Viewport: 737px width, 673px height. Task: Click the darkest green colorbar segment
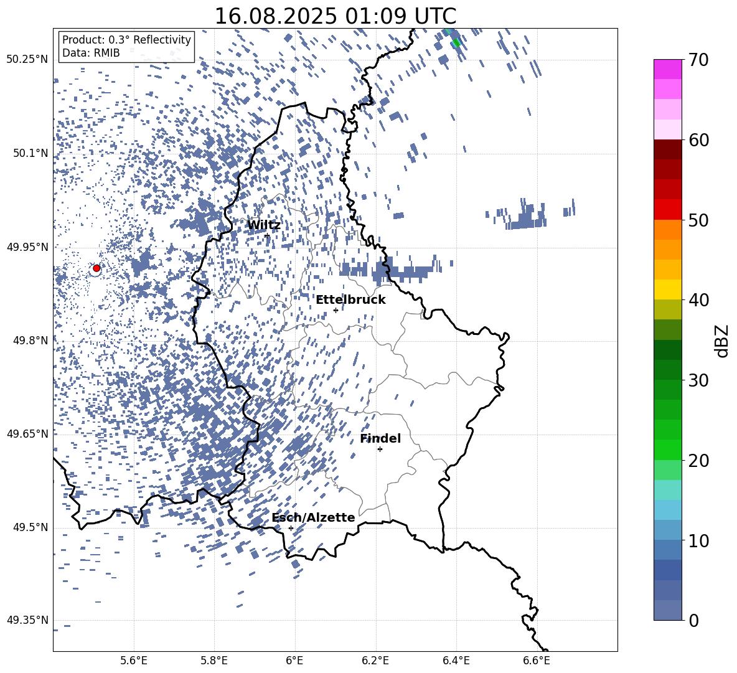tap(667, 350)
